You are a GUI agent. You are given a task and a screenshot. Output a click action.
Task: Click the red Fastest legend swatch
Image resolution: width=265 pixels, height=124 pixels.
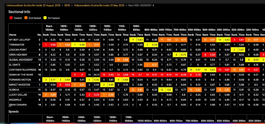pyautogui.click(x=11, y=18)
